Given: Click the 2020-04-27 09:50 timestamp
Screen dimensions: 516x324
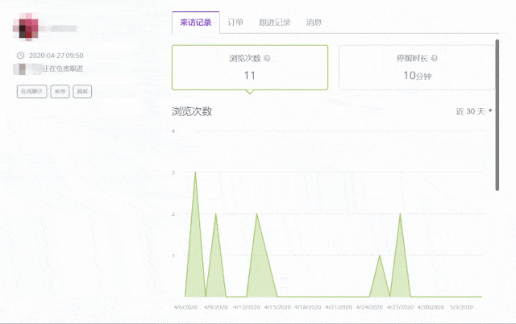Looking at the screenshot, I should click(56, 56).
